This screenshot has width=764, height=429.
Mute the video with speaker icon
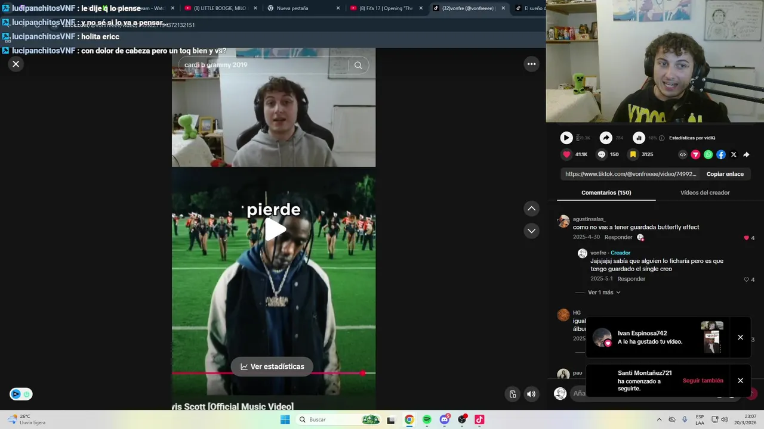(x=531, y=394)
